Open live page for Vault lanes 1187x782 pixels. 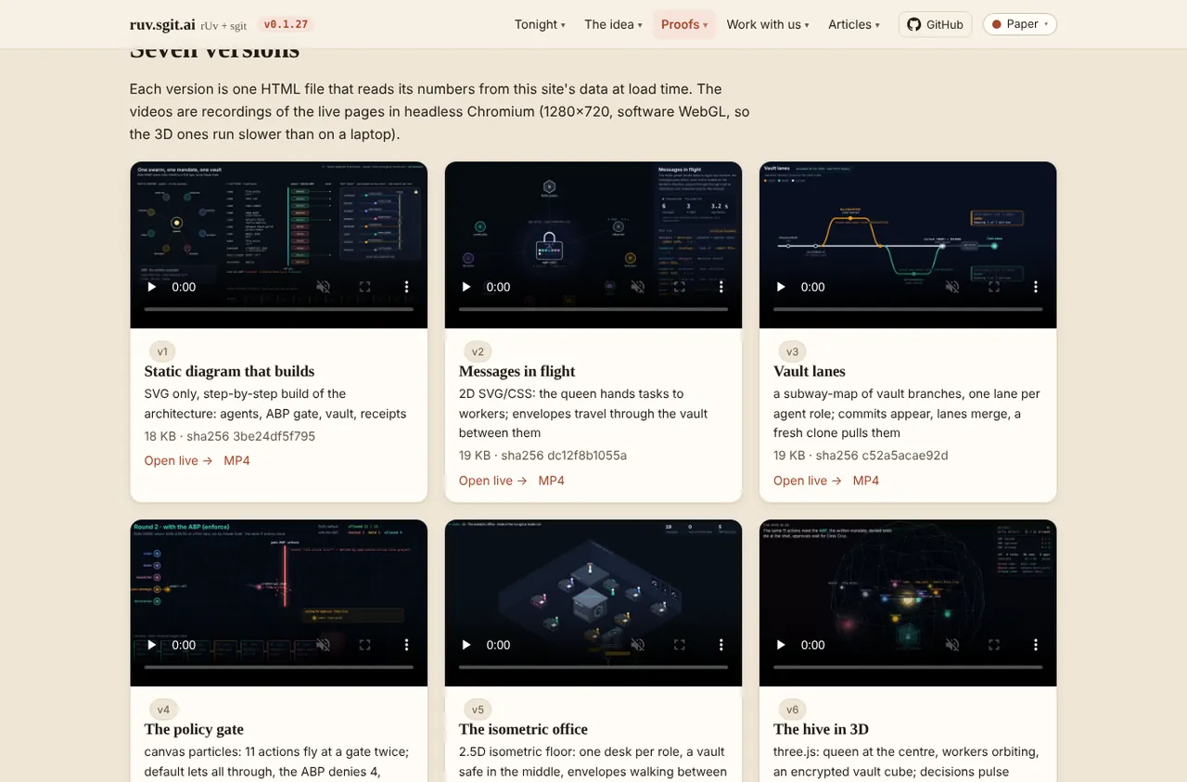coord(808,481)
